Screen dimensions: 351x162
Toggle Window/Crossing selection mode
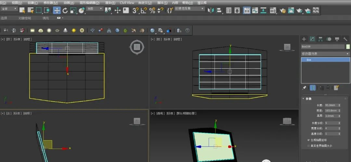click(47, 10)
